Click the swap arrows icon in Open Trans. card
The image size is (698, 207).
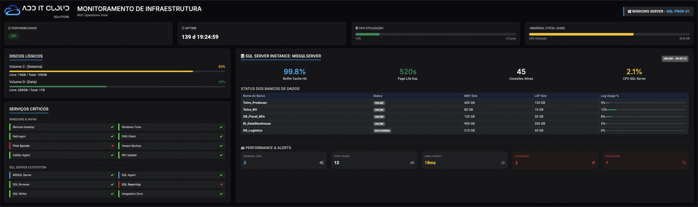coord(412,163)
